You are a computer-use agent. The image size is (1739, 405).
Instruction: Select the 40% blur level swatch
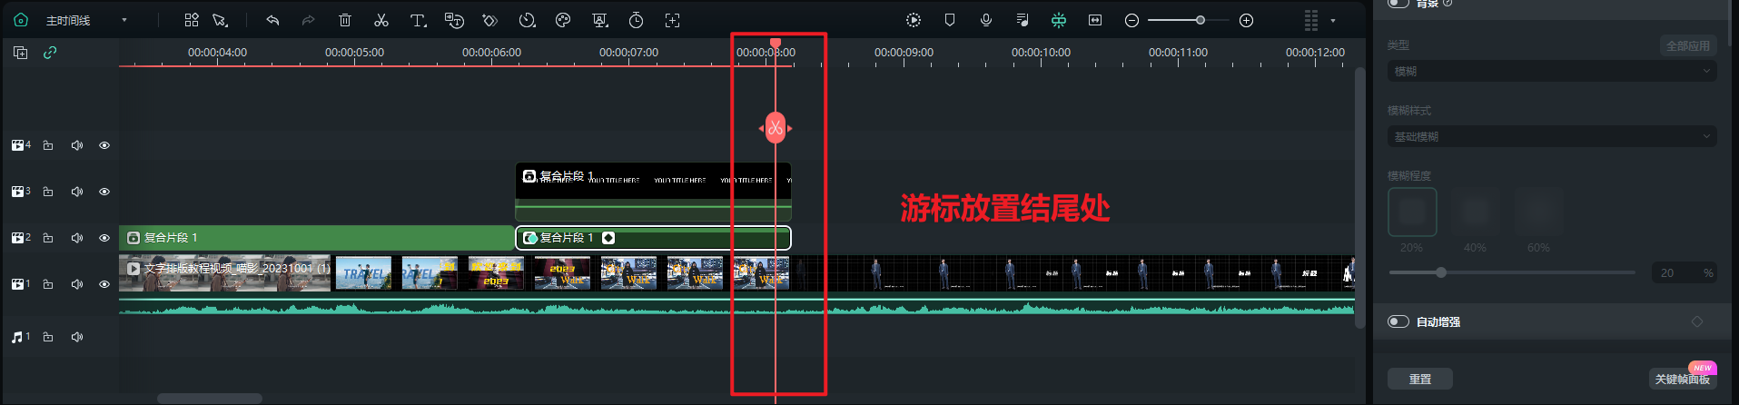point(1476,212)
